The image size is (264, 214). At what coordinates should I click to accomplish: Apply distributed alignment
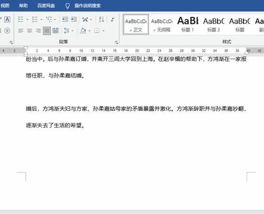(x=55, y=31)
